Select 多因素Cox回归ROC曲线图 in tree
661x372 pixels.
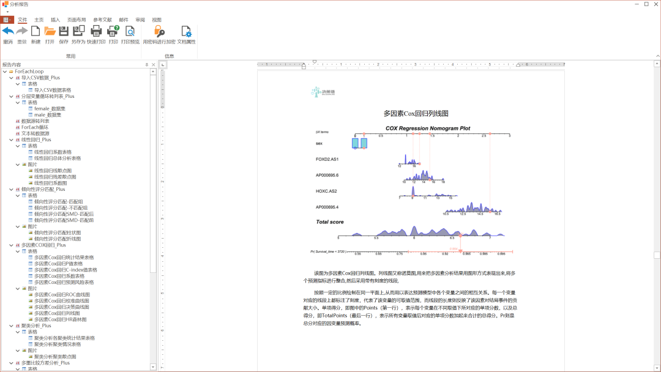coord(62,295)
